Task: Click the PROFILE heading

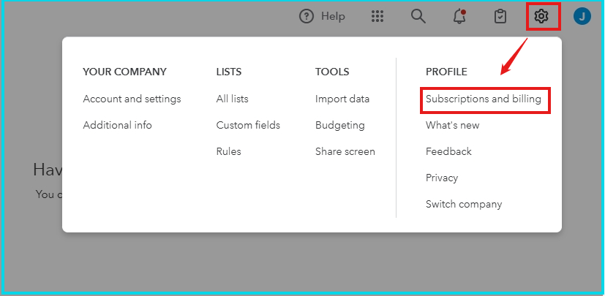Action: (x=446, y=72)
